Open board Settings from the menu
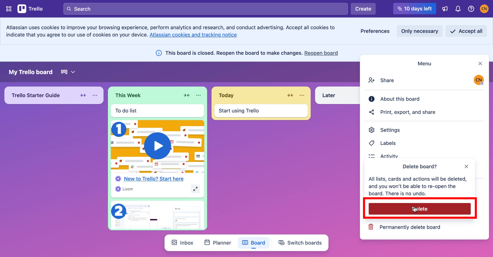Image resolution: width=493 pixels, height=257 pixels. 390,130
